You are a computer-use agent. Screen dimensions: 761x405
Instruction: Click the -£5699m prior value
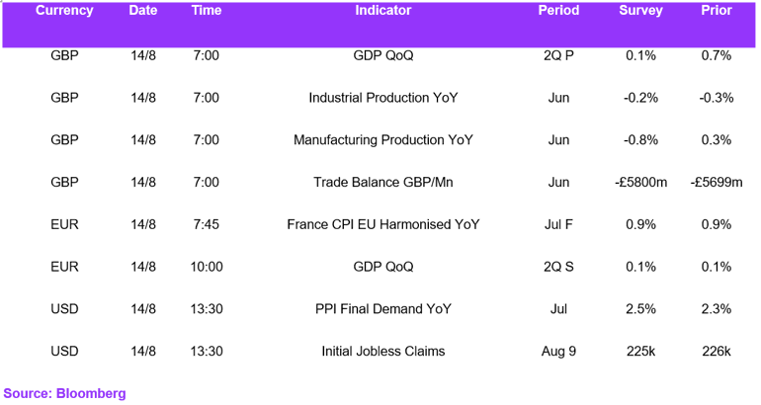(x=717, y=182)
